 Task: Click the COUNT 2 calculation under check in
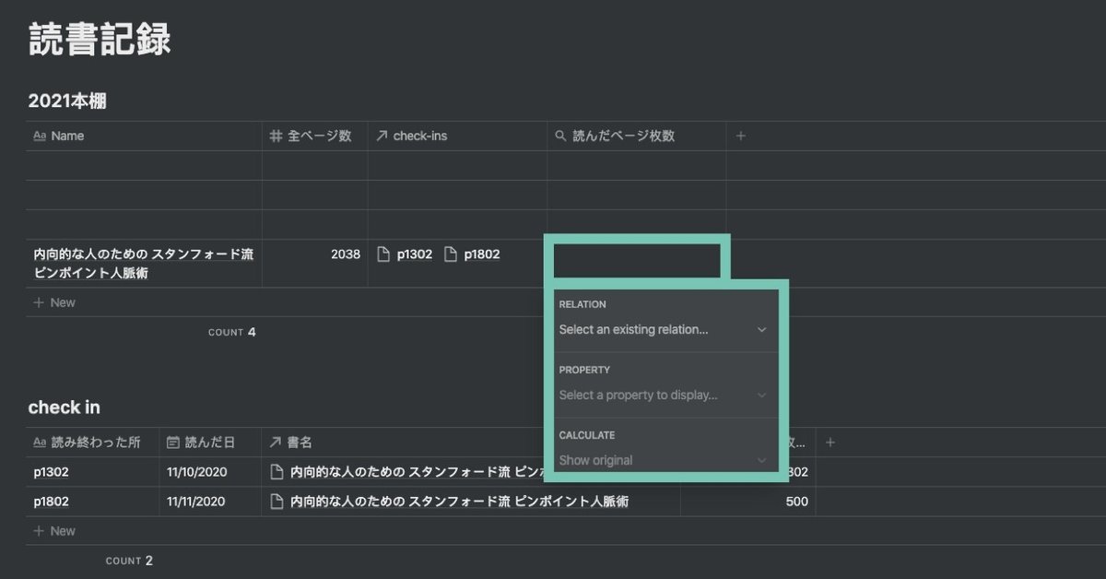tap(130, 561)
